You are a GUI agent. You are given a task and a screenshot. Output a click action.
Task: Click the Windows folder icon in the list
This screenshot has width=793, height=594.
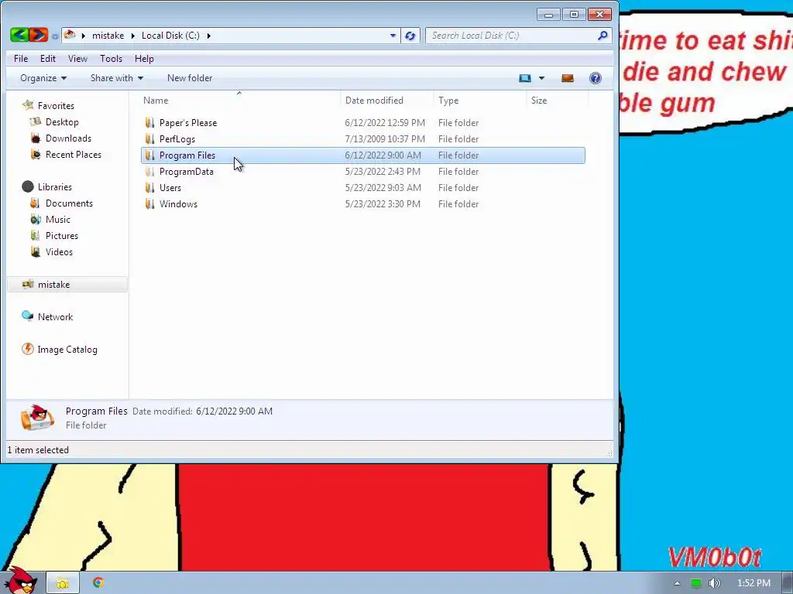(149, 204)
